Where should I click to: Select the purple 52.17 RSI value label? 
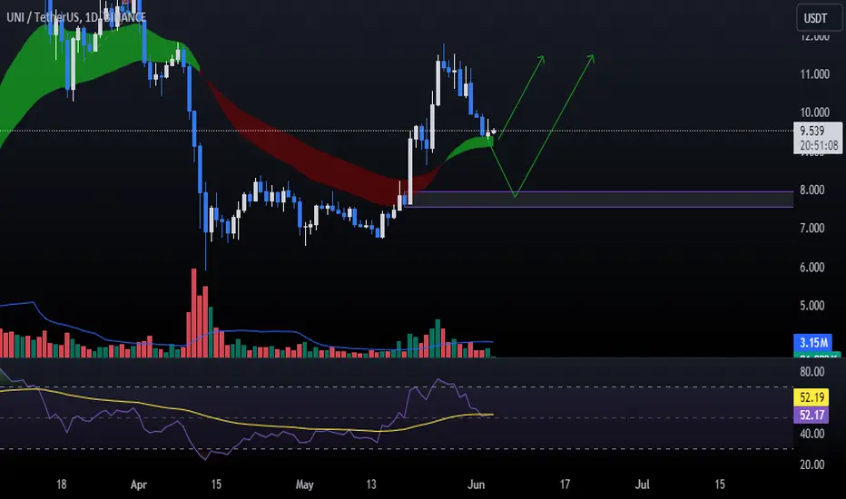(812, 415)
